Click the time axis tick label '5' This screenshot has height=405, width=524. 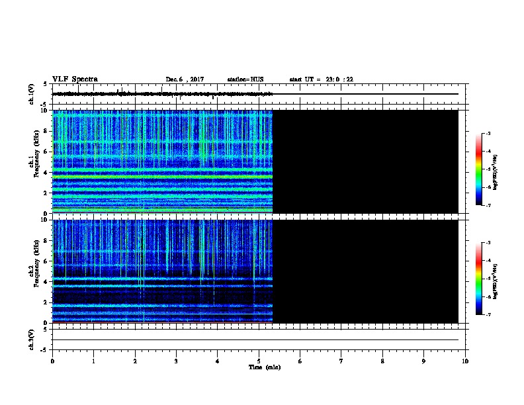tap(259, 361)
